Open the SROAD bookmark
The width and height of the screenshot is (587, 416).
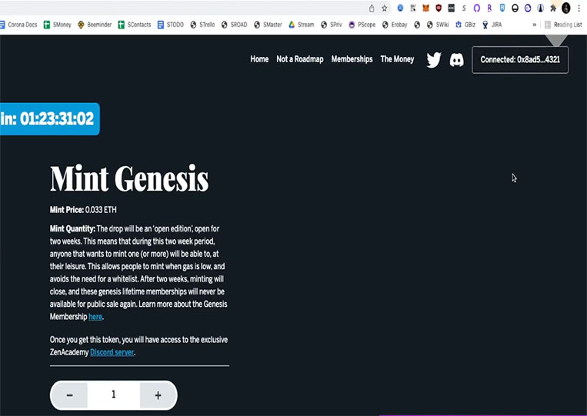[x=234, y=25]
